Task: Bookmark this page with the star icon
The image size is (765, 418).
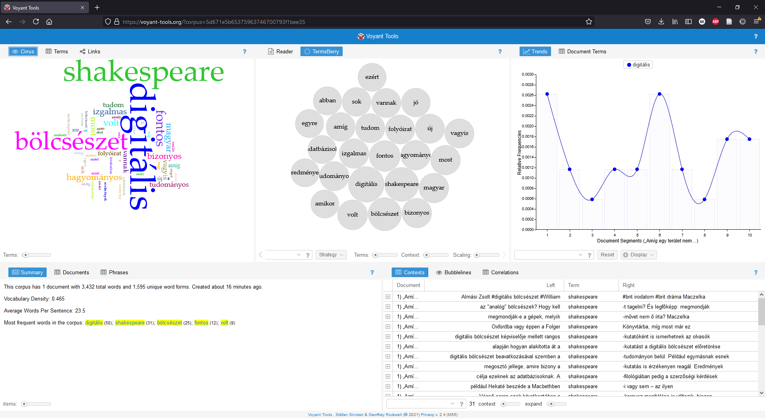Action: coord(588,22)
